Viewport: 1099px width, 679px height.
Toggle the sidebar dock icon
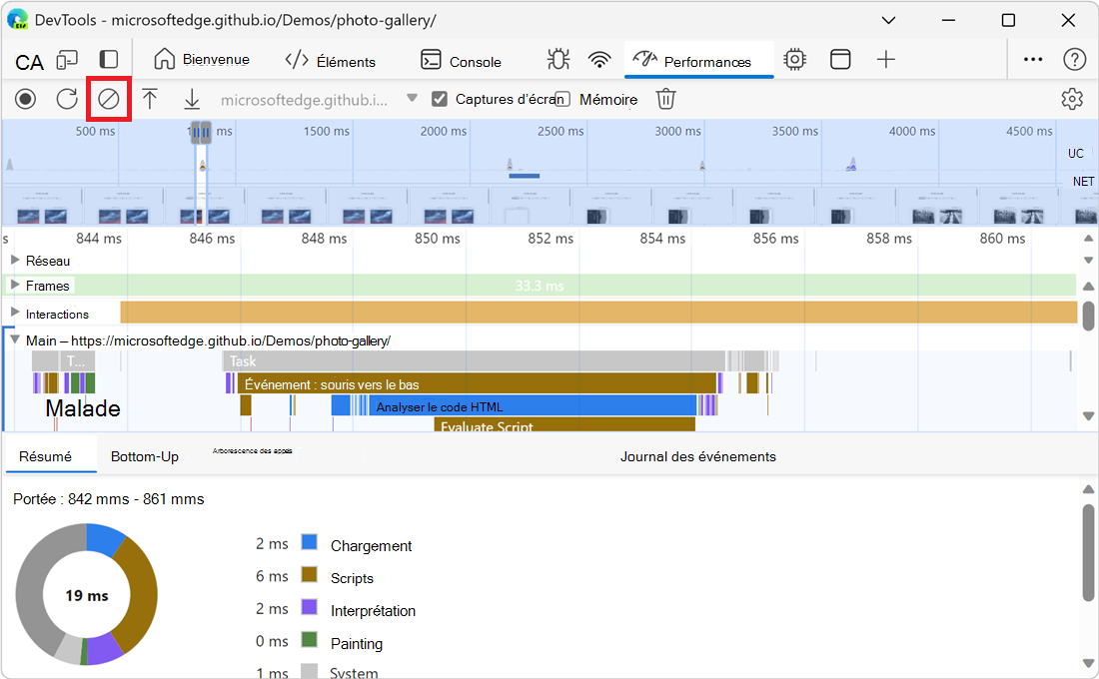pos(109,60)
